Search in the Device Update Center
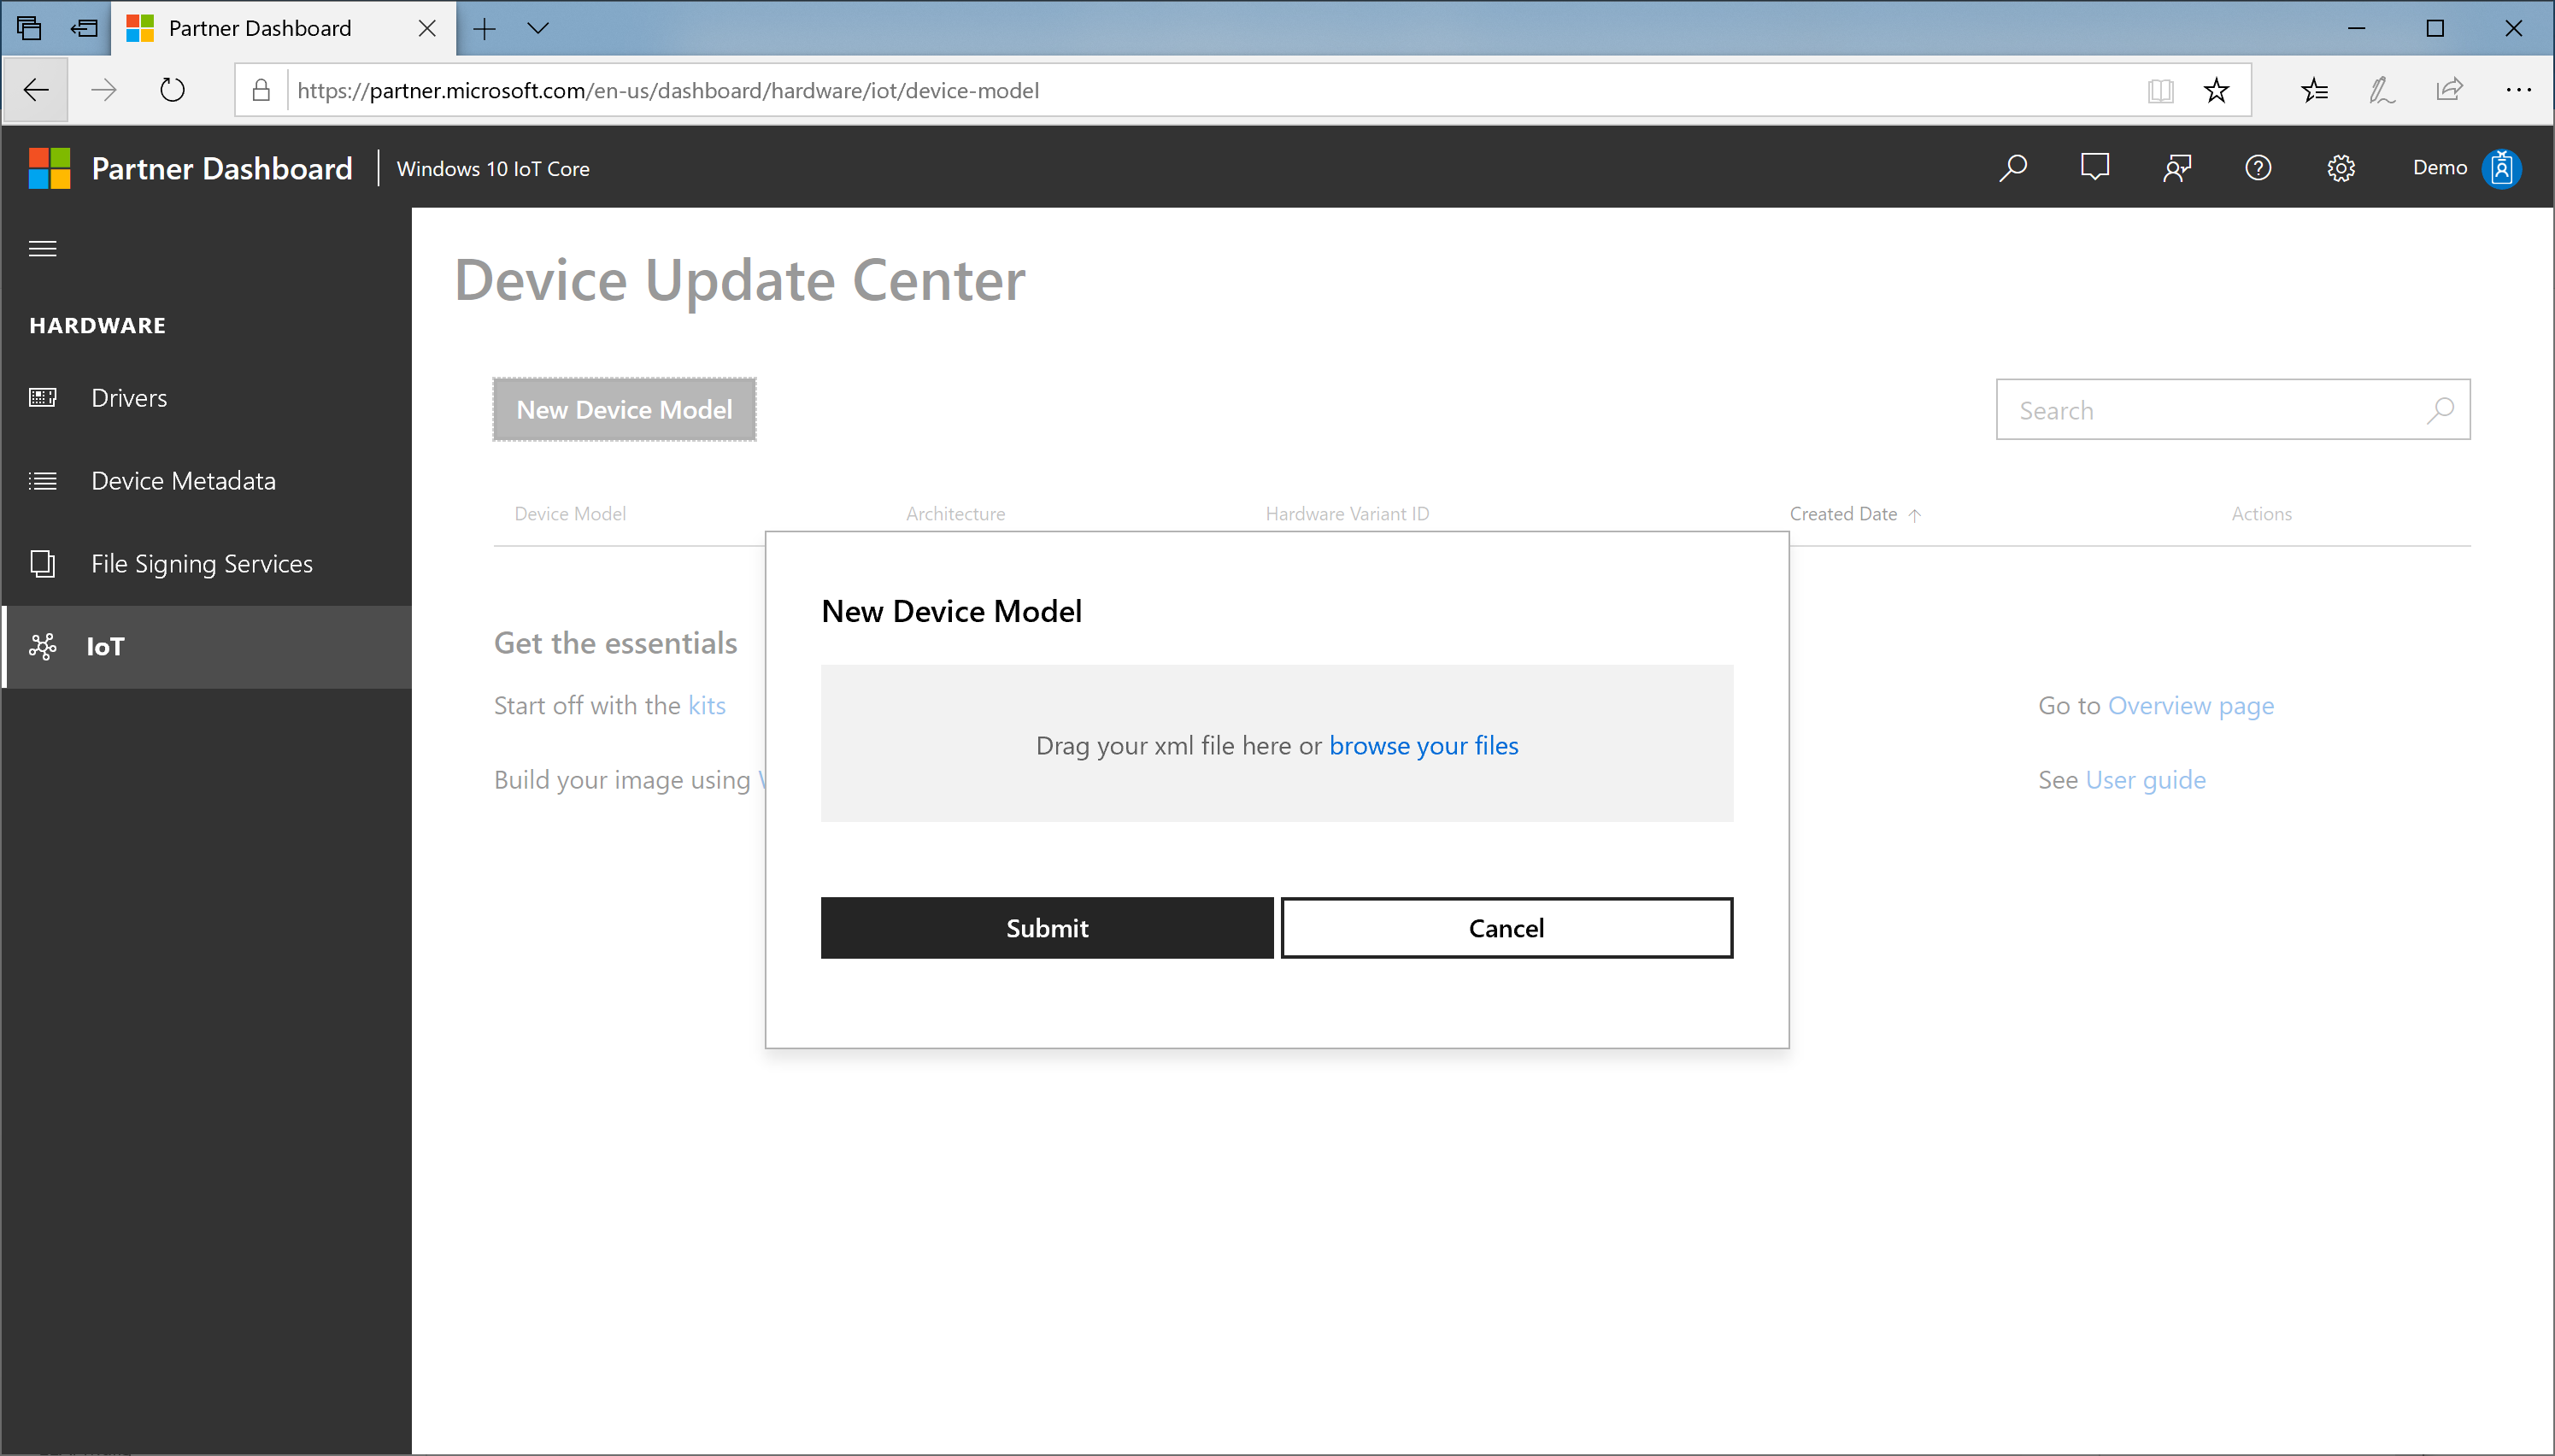 [2232, 410]
